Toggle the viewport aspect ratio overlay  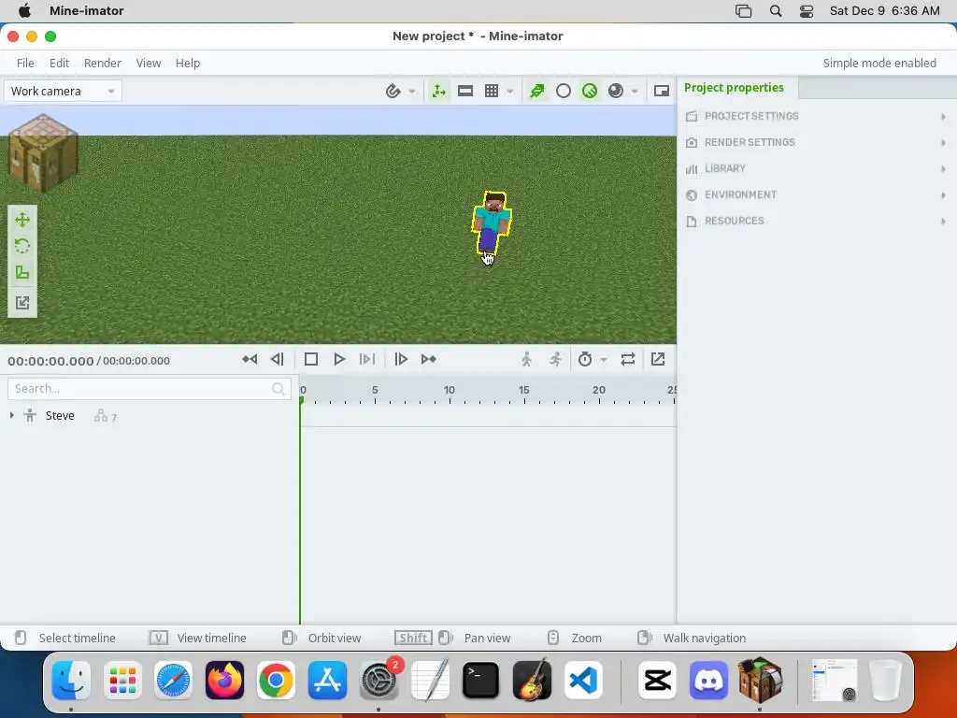[x=465, y=91]
